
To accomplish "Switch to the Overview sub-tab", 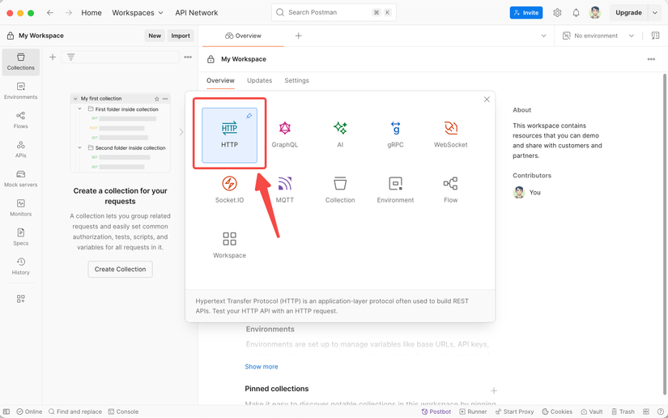I will [220, 80].
